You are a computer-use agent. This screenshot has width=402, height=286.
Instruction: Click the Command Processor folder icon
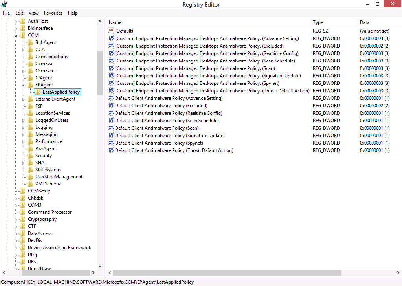[x=23, y=212]
